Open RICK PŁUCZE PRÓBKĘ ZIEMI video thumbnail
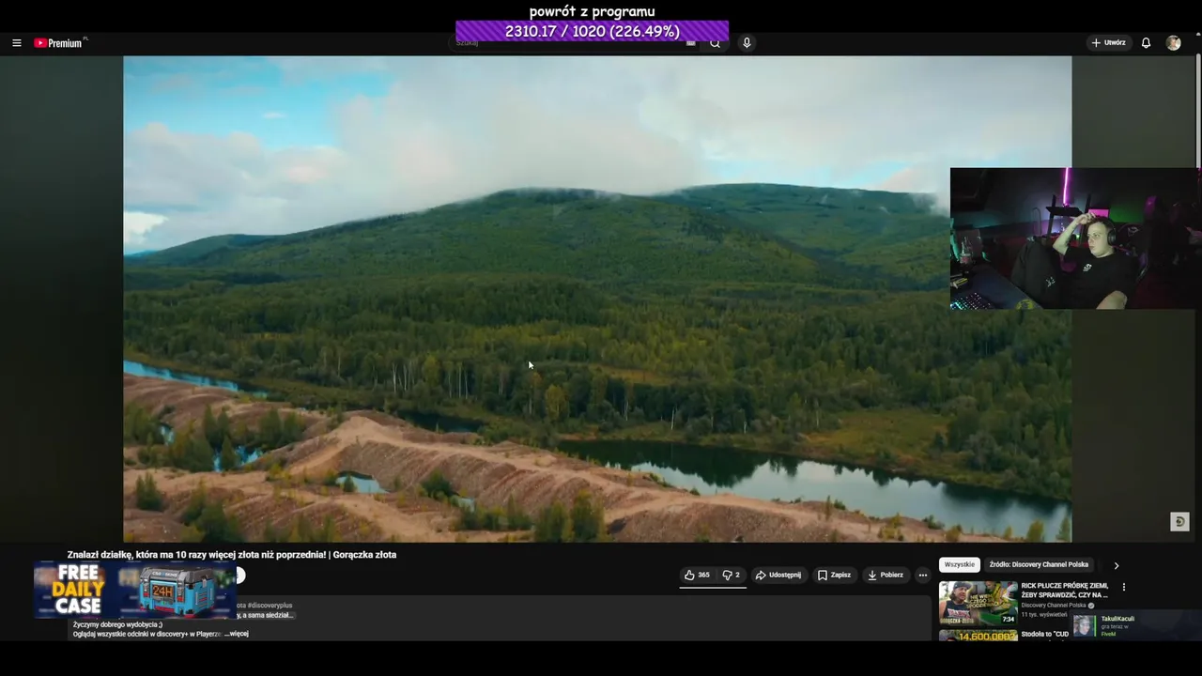The width and height of the screenshot is (1202, 676). (979, 603)
